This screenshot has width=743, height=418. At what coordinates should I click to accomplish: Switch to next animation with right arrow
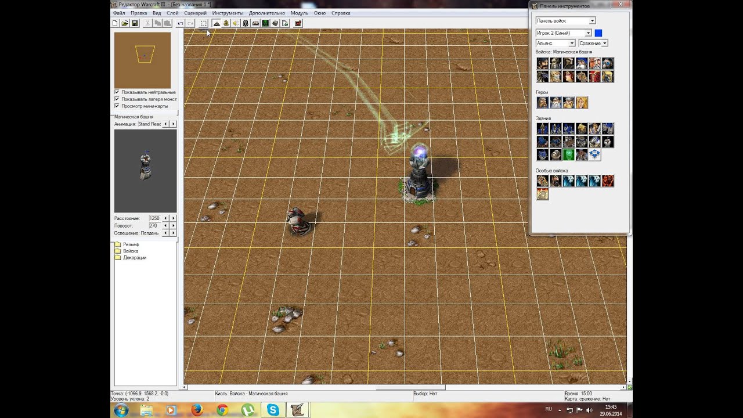[x=173, y=124]
